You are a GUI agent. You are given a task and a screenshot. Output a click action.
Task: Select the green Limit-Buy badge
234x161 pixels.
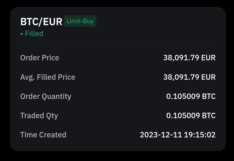[x=80, y=21]
